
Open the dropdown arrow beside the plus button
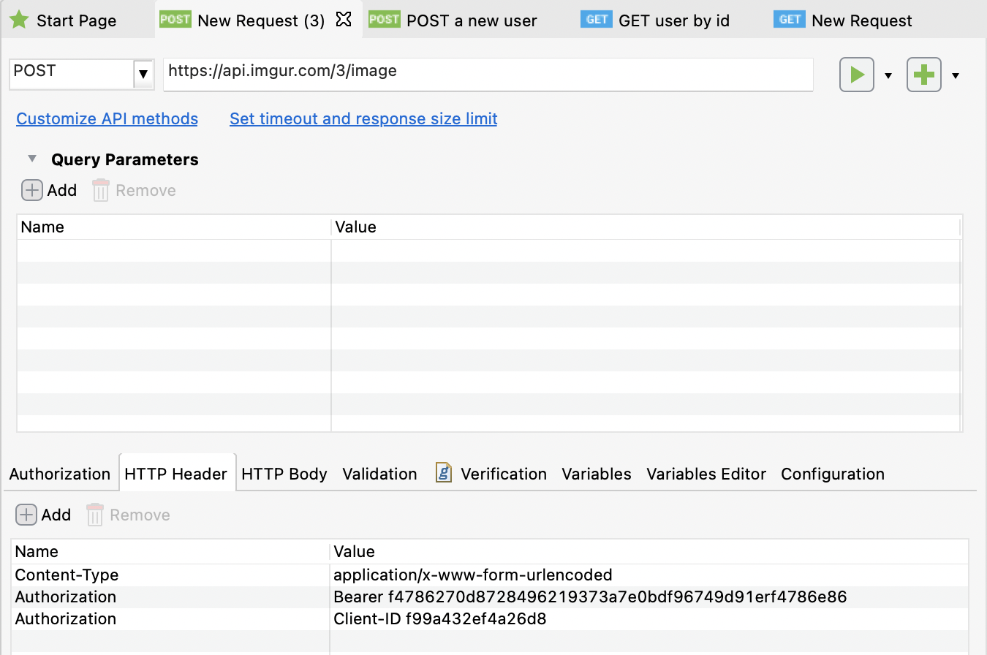pyautogui.click(x=956, y=75)
